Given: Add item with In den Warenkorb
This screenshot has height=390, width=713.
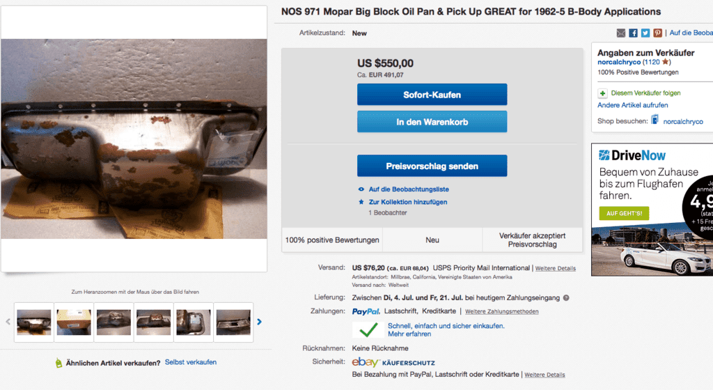Looking at the screenshot, I should pos(432,122).
